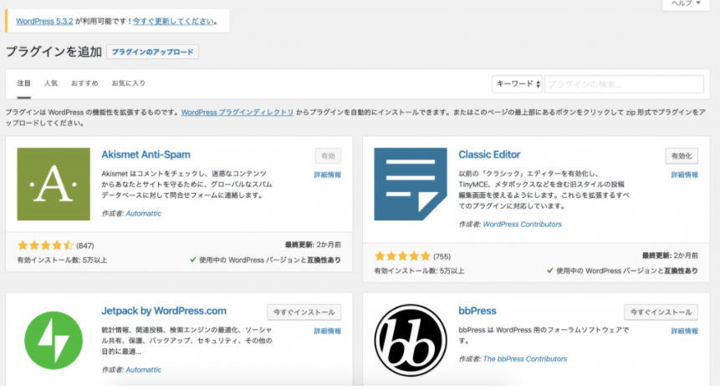Screen dimensions: 720x390
Task: Click the Akismet Anti-Spam plugin icon
Action: coord(54,184)
